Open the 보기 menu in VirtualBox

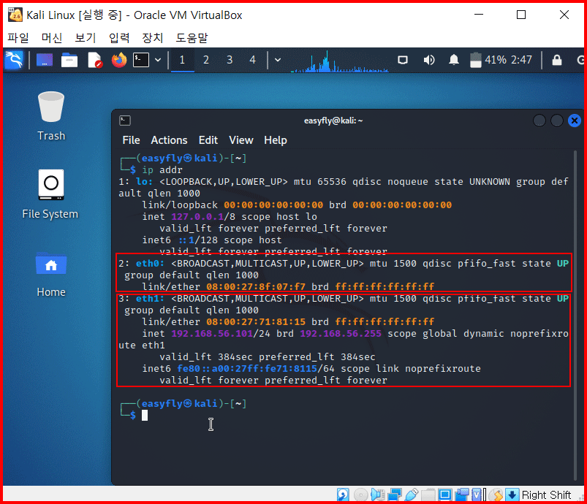point(86,37)
